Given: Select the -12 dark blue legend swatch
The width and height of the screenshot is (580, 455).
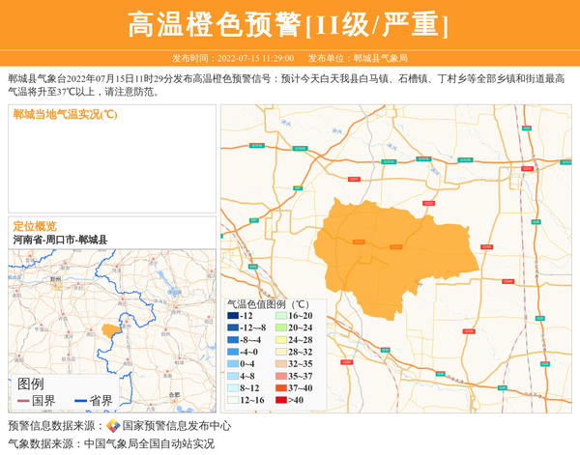Looking at the screenshot, I should [x=233, y=316].
